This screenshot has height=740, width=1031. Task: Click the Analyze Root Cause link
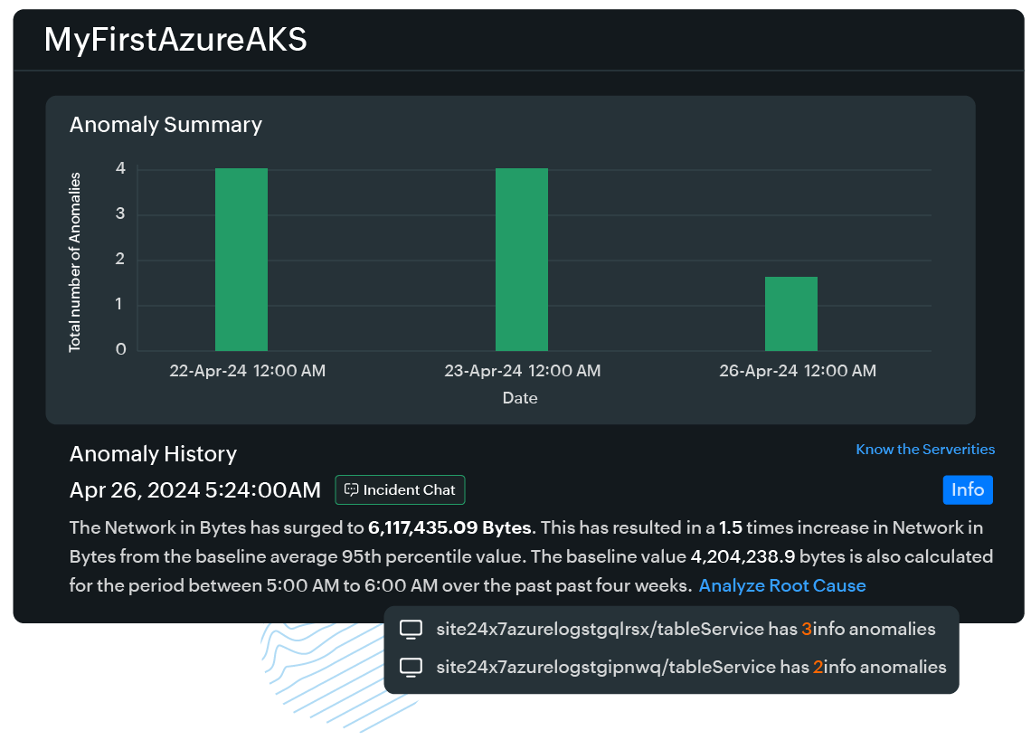coord(781,585)
